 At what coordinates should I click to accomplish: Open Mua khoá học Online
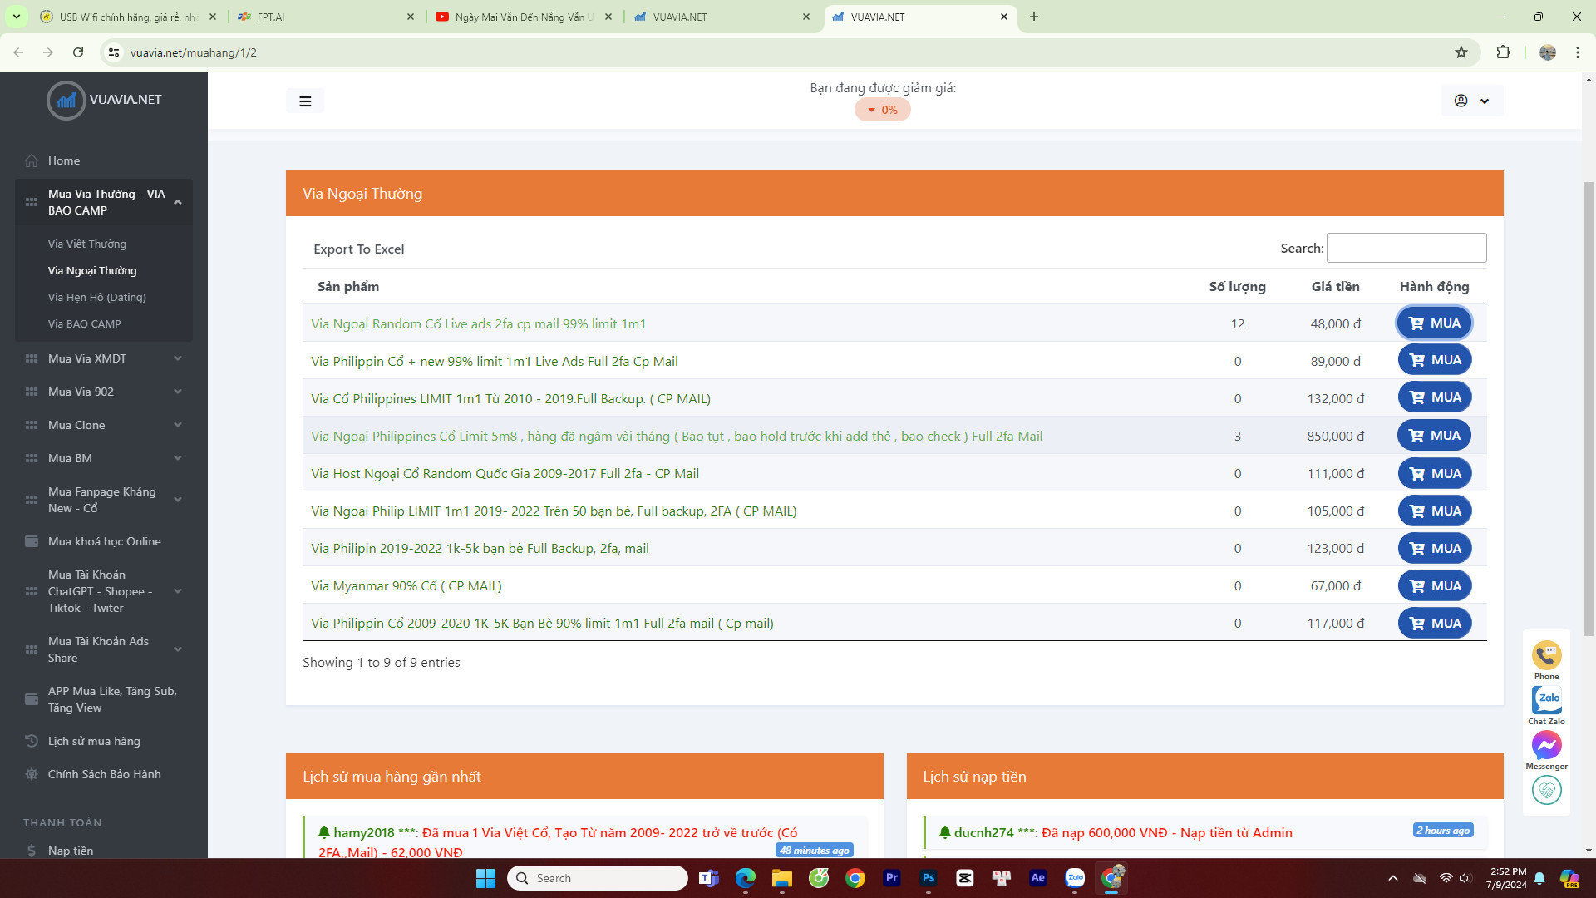tap(104, 541)
